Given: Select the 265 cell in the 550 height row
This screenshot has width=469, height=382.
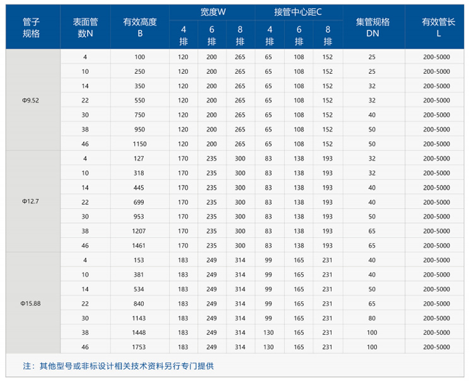Looking at the screenshot, I should click(x=240, y=100).
